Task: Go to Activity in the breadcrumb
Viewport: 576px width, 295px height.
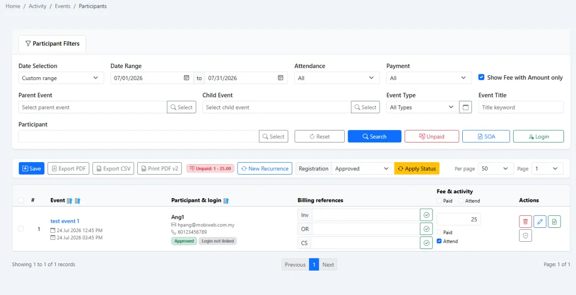Action: (38, 6)
